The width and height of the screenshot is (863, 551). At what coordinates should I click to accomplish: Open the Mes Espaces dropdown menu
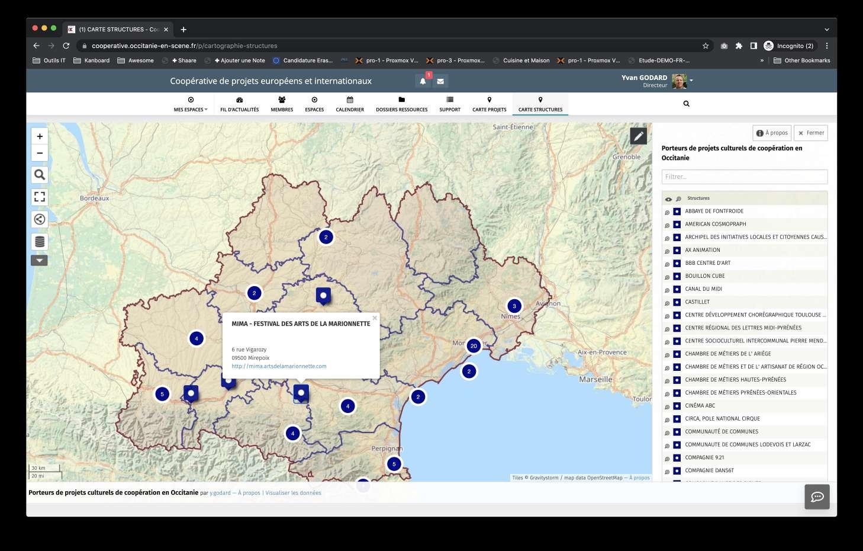tap(191, 104)
